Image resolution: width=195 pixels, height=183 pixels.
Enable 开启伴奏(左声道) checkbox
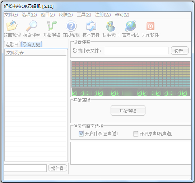[x=81, y=134]
